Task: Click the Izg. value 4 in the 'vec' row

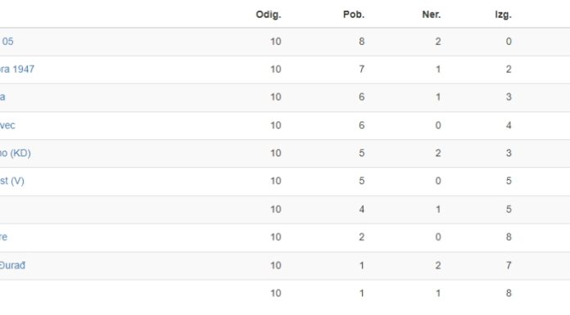Action: point(509,125)
